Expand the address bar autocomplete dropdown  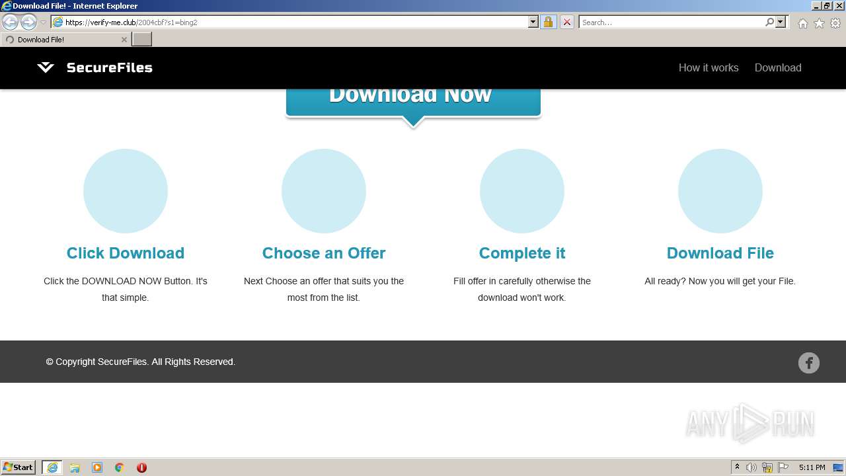533,22
